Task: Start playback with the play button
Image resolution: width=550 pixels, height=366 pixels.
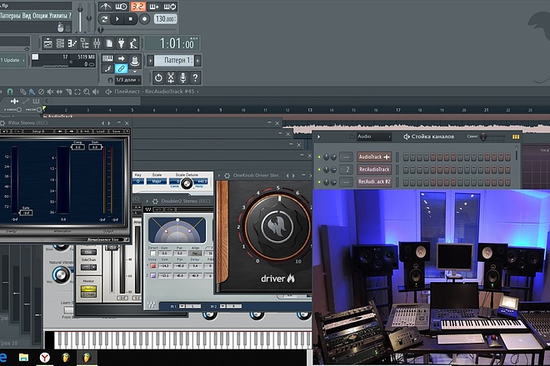Action: [117, 19]
